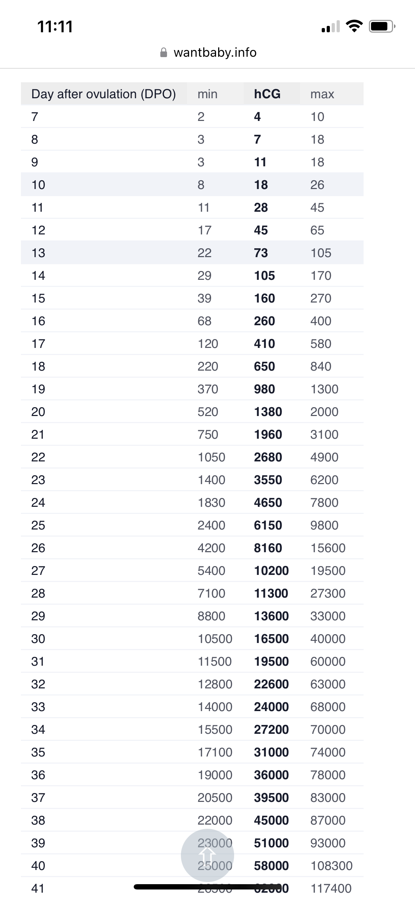Tap the cellular signal bars icon
This screenshot has width=415, height=898.
click(330, 27)
